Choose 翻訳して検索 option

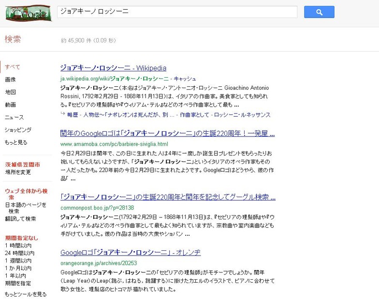20,219
